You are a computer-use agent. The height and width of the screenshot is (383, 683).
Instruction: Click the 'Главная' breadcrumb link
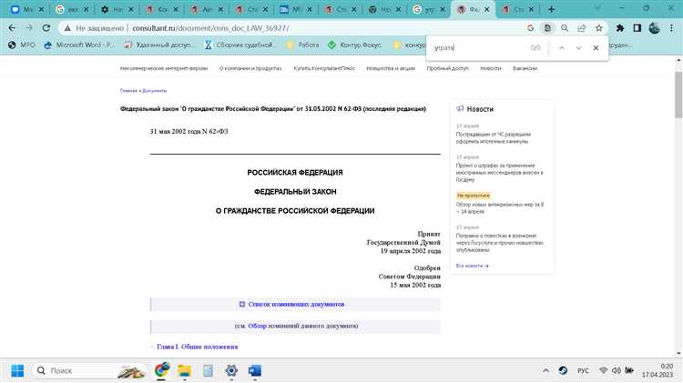[128, 91]
